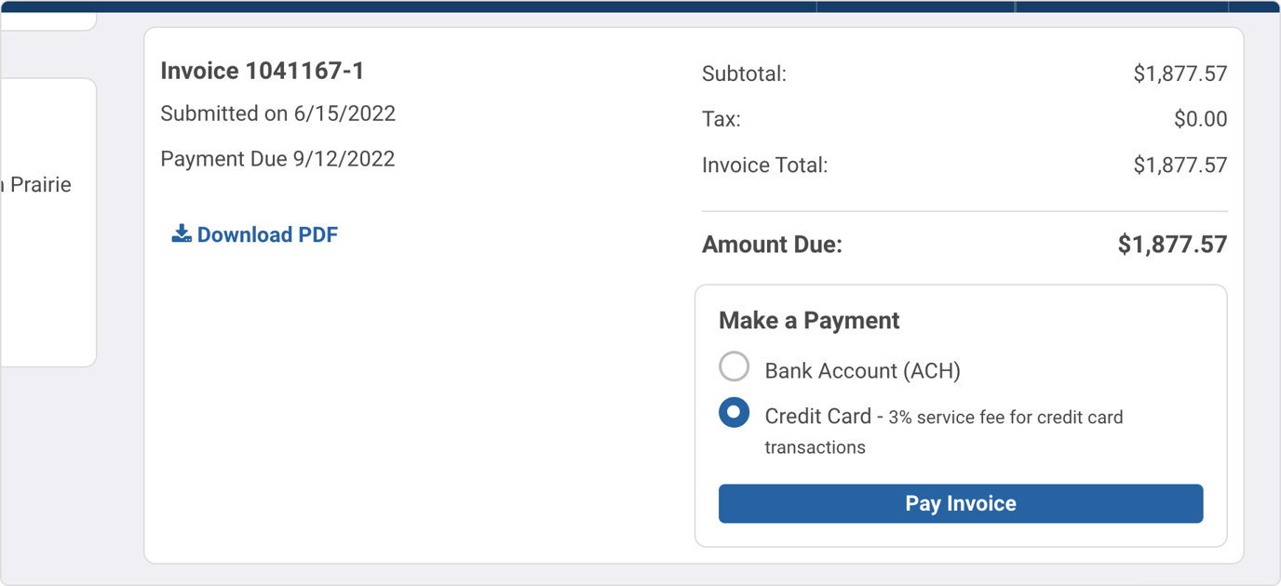Viewport: 1281px width, 586px height.
Task: Click the empty Bank Account radio circle
Action: [x=734, y=366]
